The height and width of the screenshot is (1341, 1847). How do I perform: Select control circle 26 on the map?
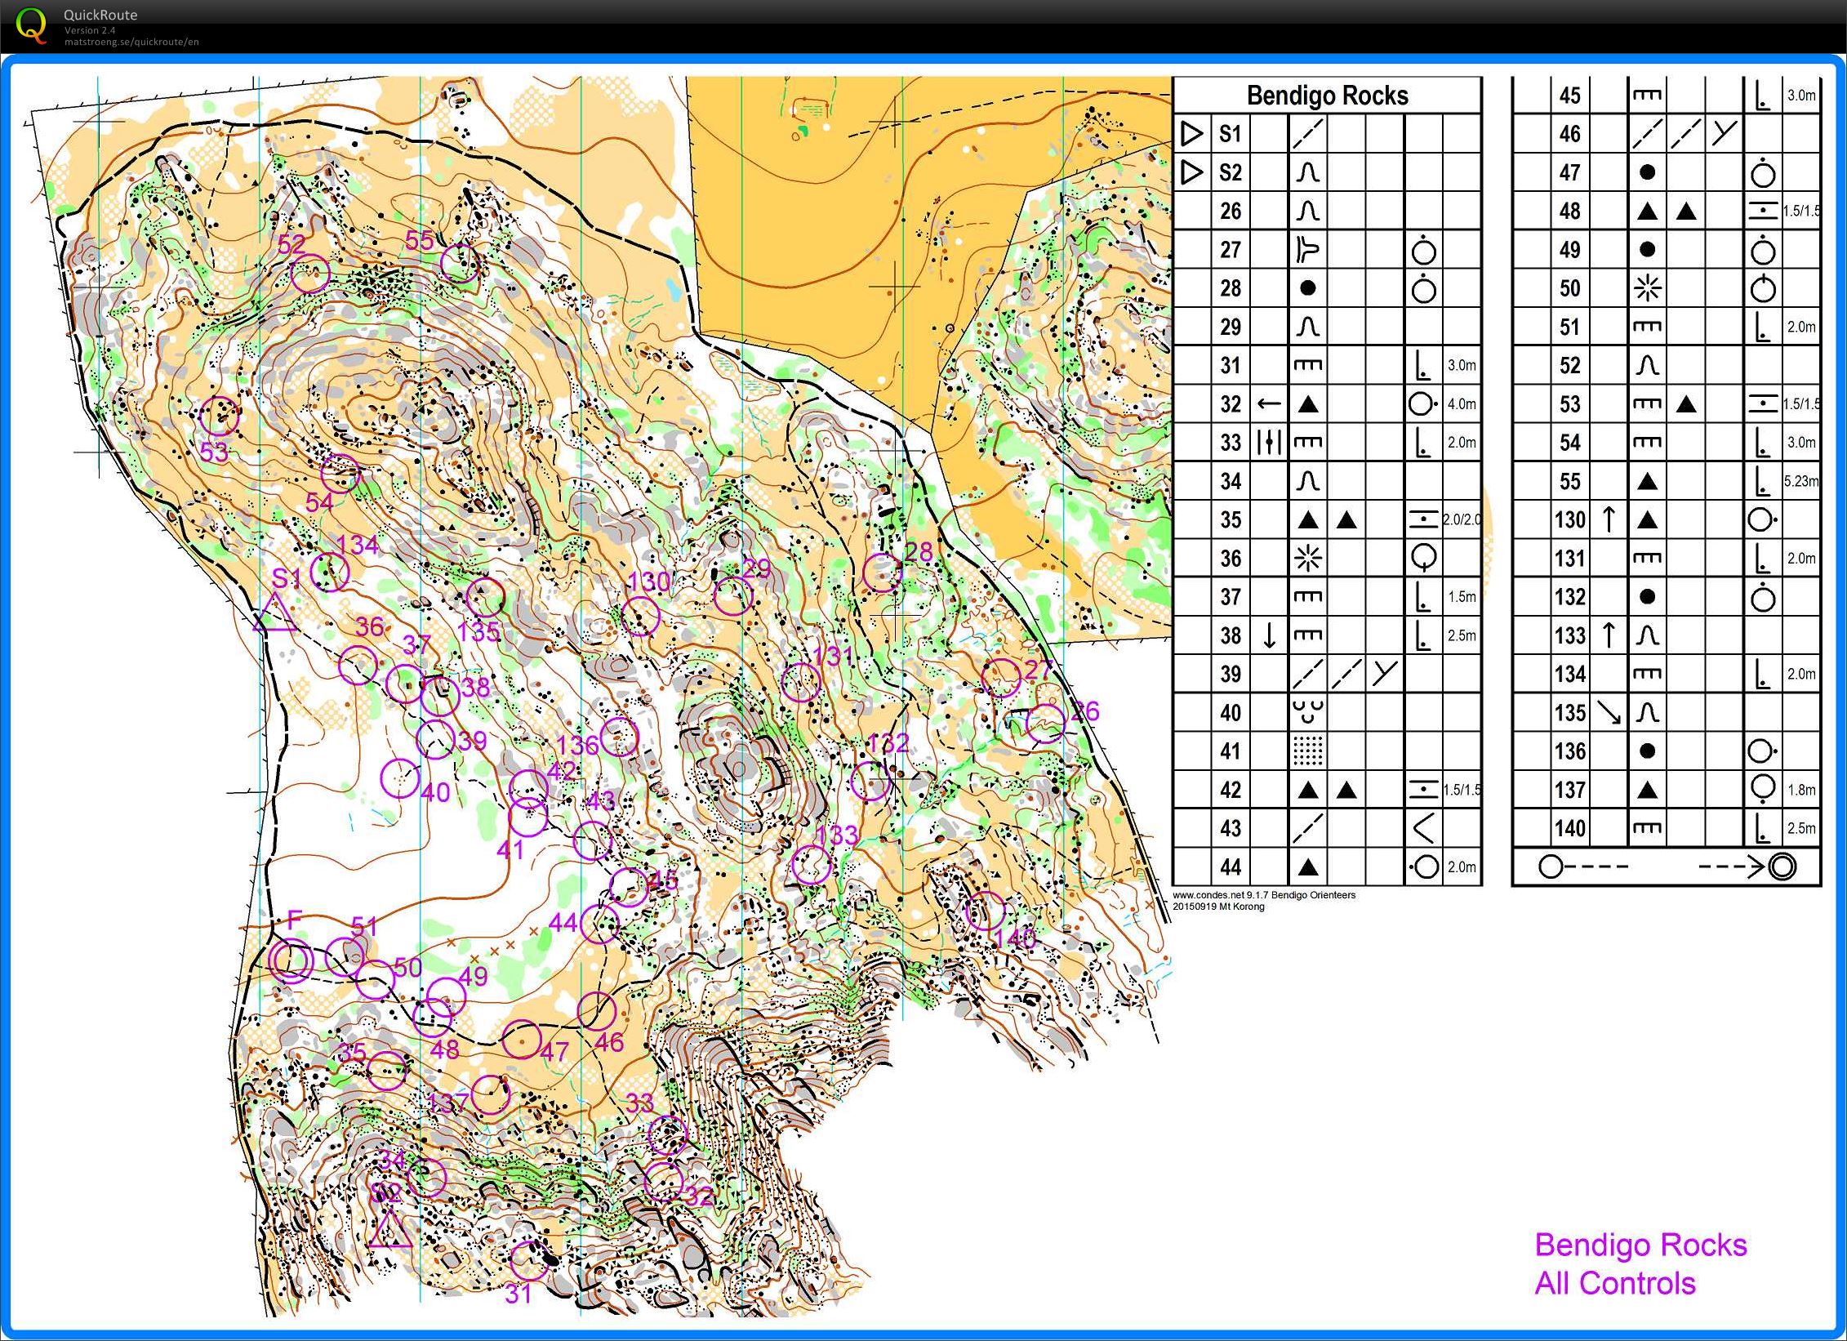click(x=1045, y=723)
